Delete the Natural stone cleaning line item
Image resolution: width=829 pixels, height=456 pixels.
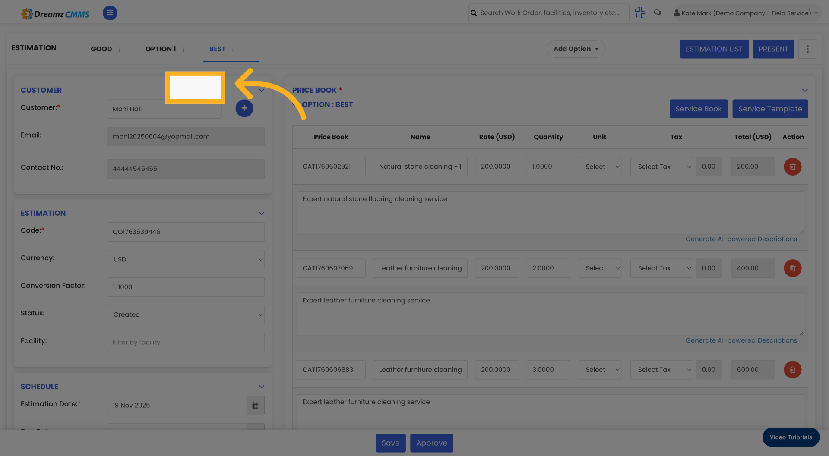click(792, 167)
